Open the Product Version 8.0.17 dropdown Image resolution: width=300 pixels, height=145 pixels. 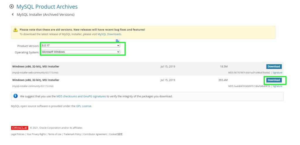coord(81,46)
